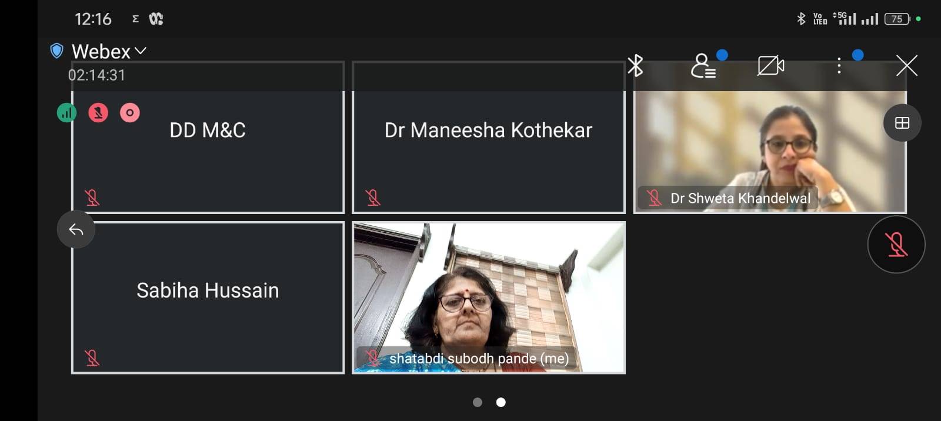Tap the status bar Bluetooth icon
This screenshot has width=941, height=421.
click(x=800, y=19)
